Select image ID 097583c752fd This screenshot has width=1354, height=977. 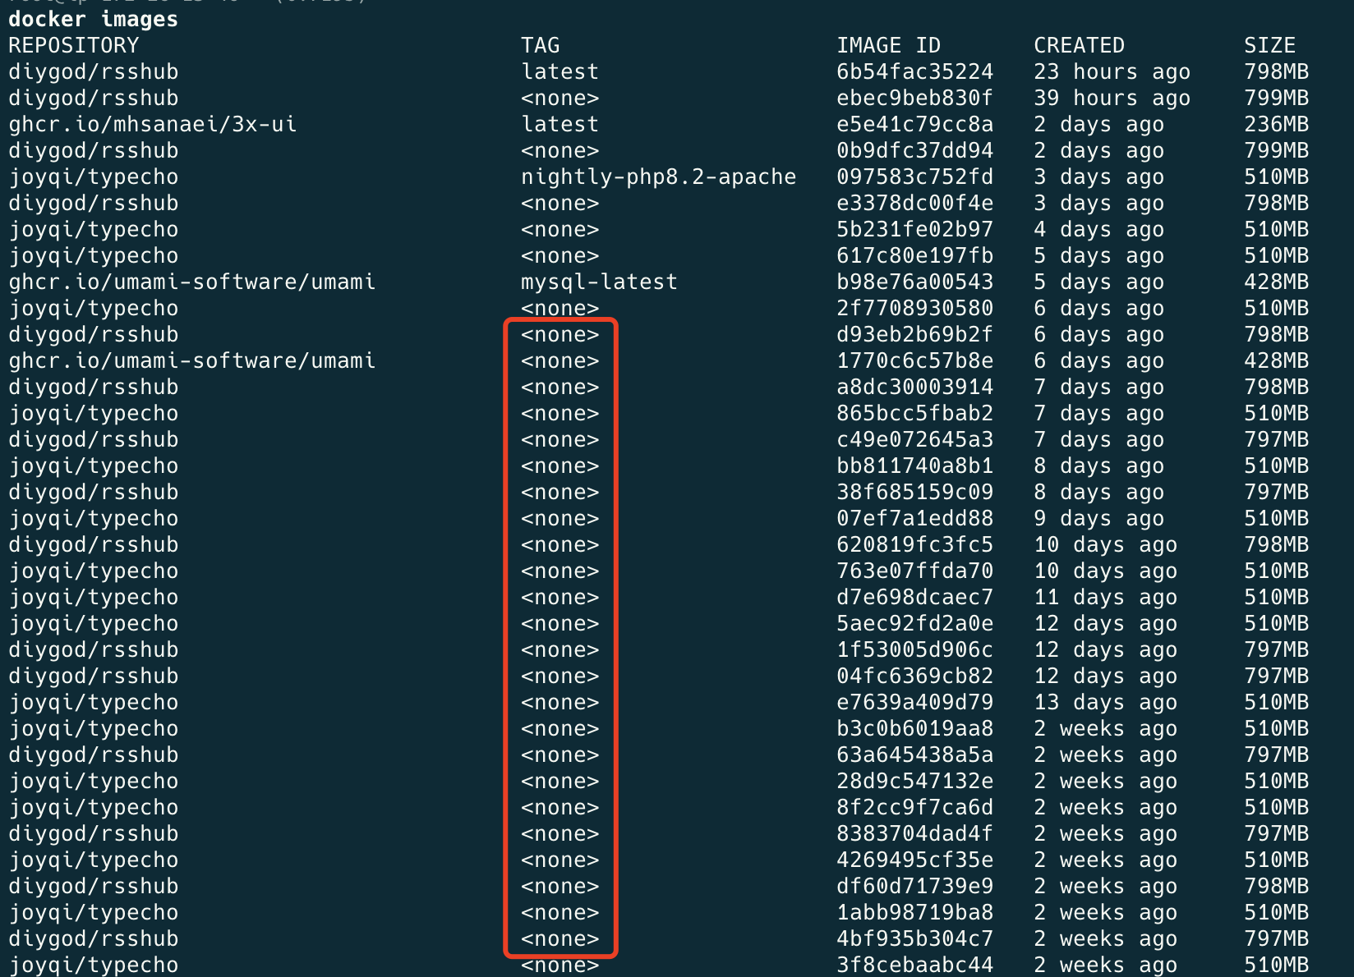(x=914, y=177)
